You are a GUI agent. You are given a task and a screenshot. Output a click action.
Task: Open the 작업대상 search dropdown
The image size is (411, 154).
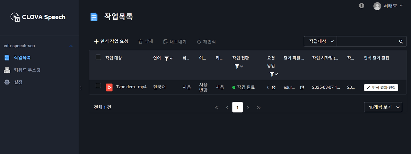pos(320,42)
